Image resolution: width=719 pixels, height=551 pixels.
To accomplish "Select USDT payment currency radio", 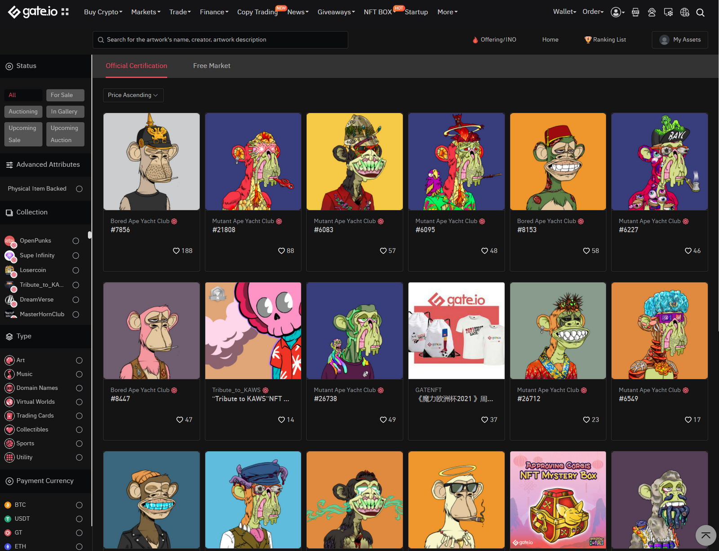I will pyautogui.click(x=79, y=519).
